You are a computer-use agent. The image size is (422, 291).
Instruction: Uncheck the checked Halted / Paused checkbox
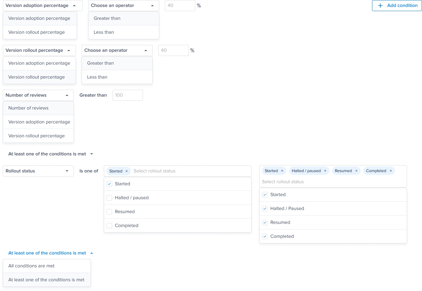pos(265,209)
